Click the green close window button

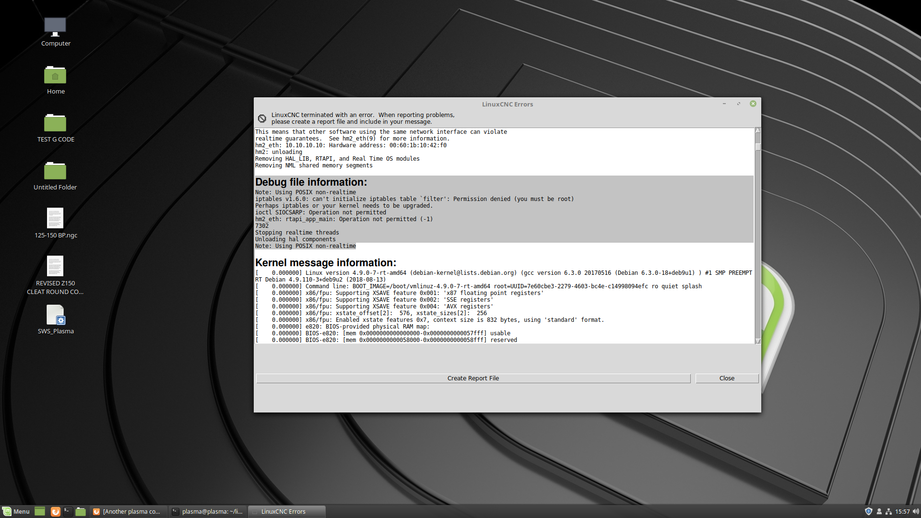pyautogui.click(x=753, y=104)
